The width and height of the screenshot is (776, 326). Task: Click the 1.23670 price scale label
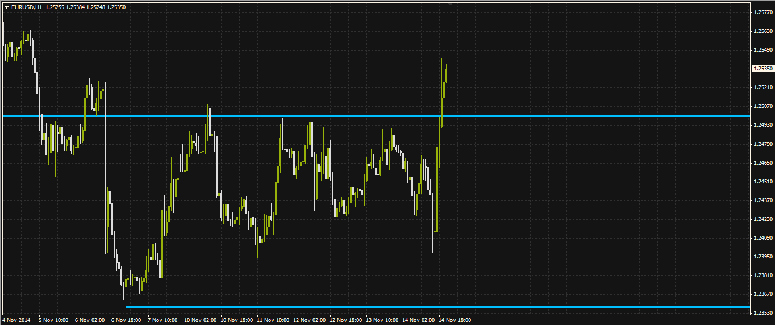click(x=762, y=294)
